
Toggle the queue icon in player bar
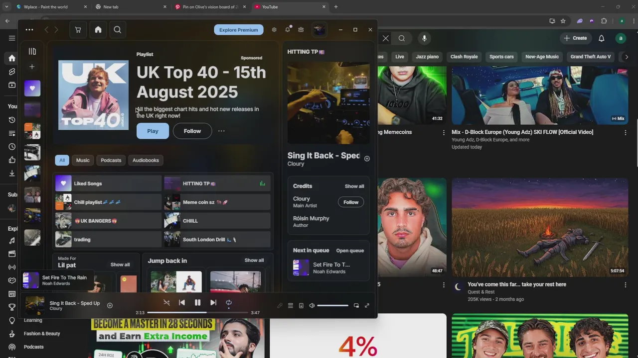pyautogui.click(x=291, y=305)
